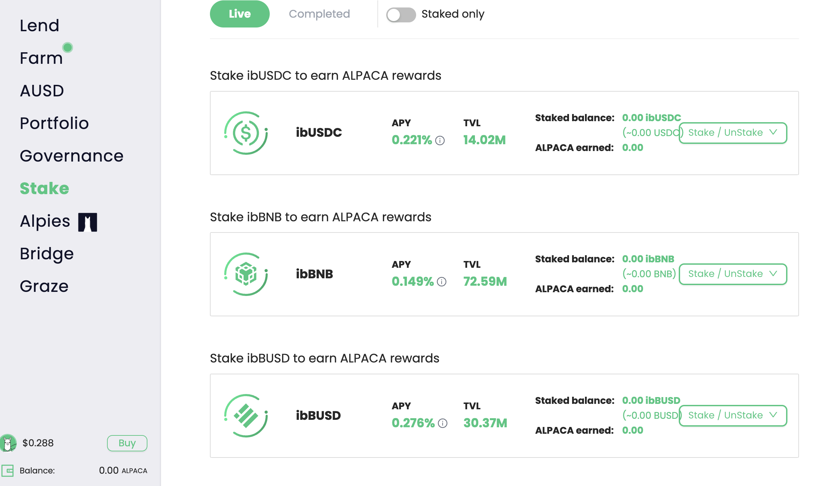
Task: Click 'Stake ibBUSD to earn ALPACA rewards' heading
Action: pyautogui.click(x=324, y=358)
